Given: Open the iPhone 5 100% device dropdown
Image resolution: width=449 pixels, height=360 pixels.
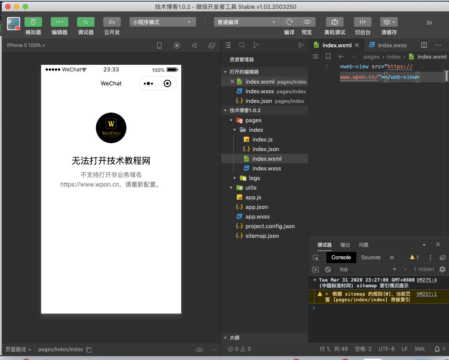Looking at the screenshot, I should coord(26,45).
